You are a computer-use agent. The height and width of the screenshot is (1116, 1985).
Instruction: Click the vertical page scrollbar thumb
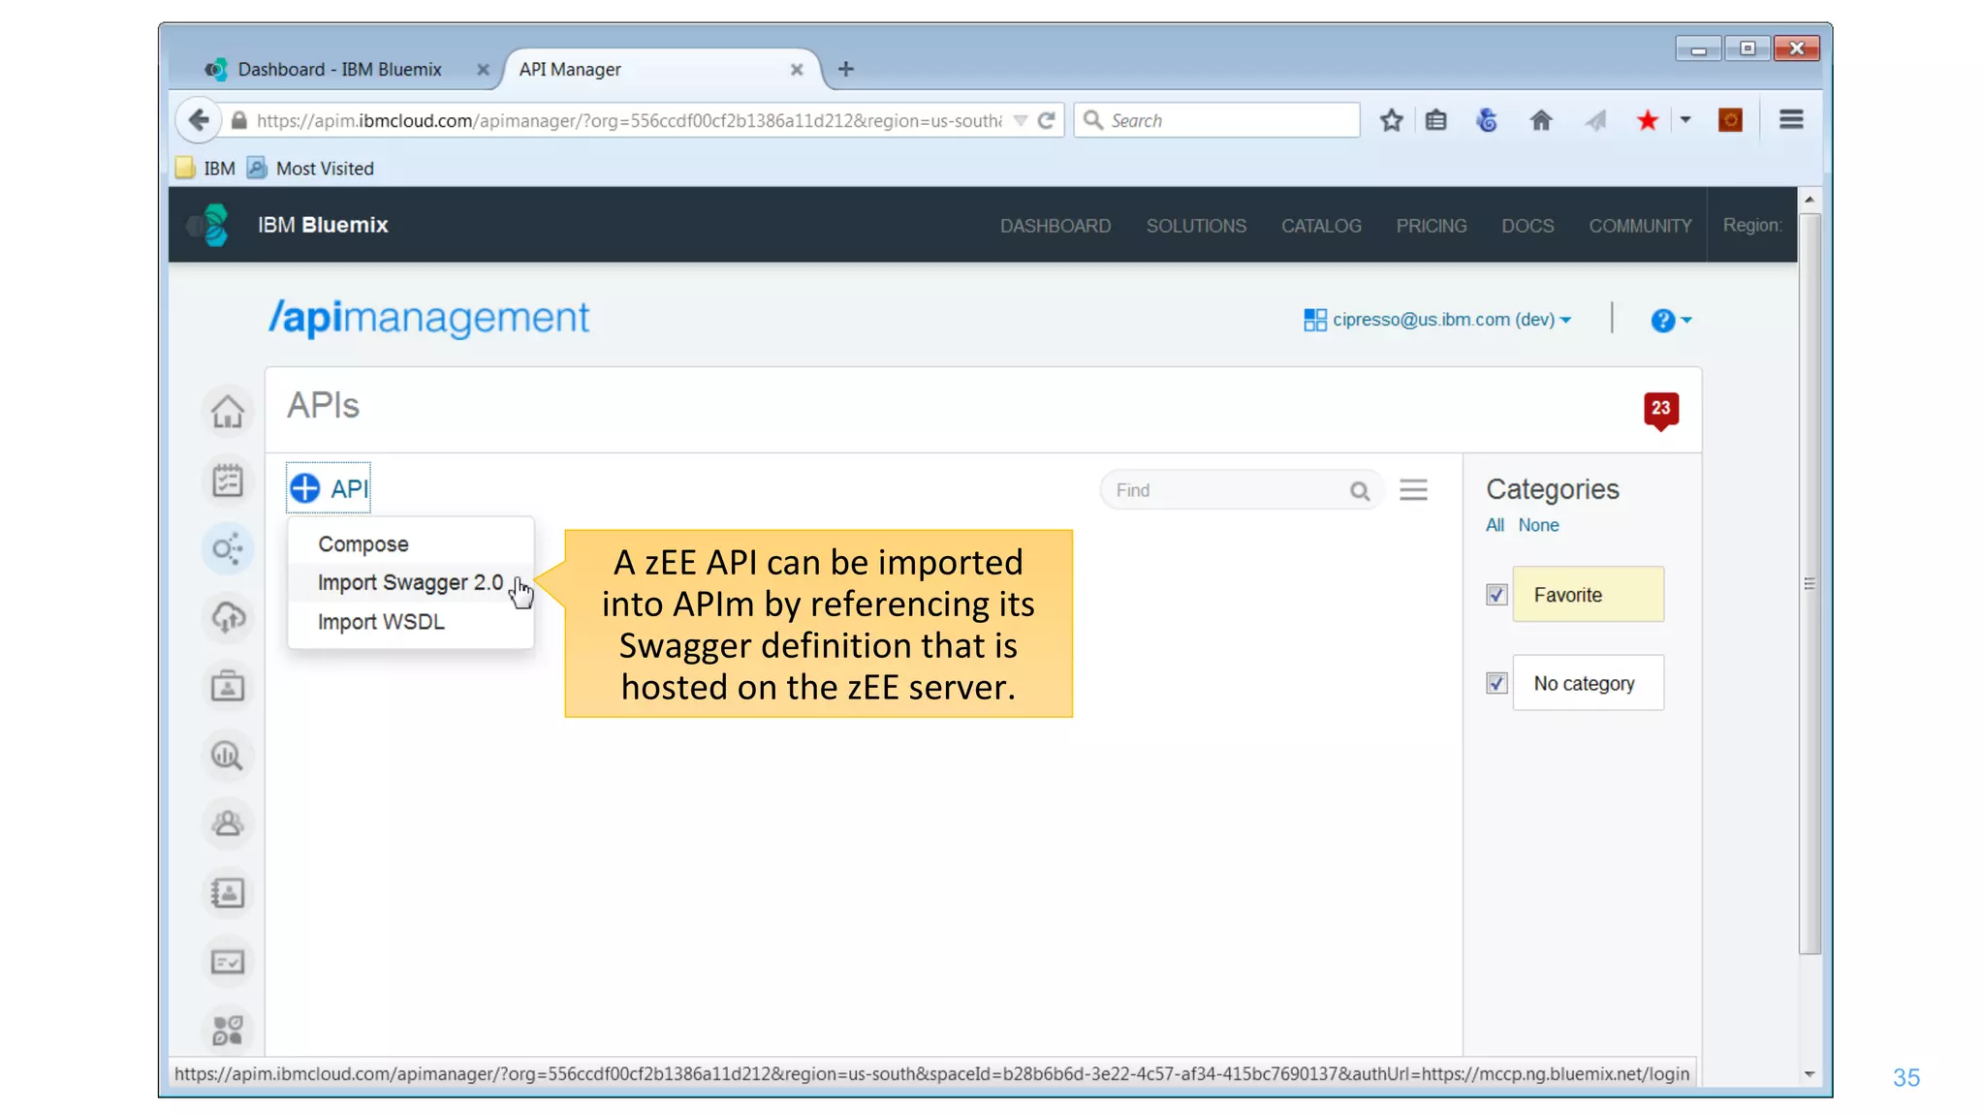[x=1809, y=583]
